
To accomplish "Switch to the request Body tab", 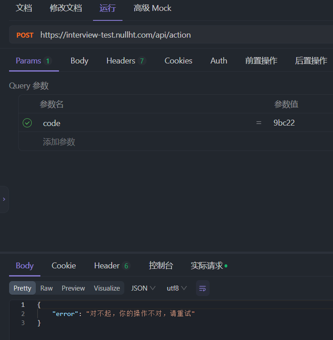I will tap(79, 61).
